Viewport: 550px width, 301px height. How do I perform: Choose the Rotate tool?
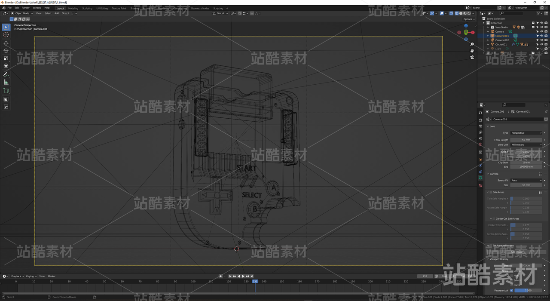tap(6, 51)
